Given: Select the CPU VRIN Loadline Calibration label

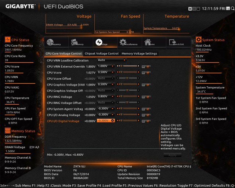Looking at the screenshot, I should click(68, 61).
